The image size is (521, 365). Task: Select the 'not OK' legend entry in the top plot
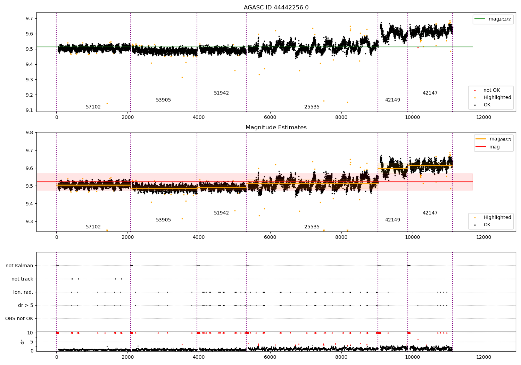coord(491,90)
